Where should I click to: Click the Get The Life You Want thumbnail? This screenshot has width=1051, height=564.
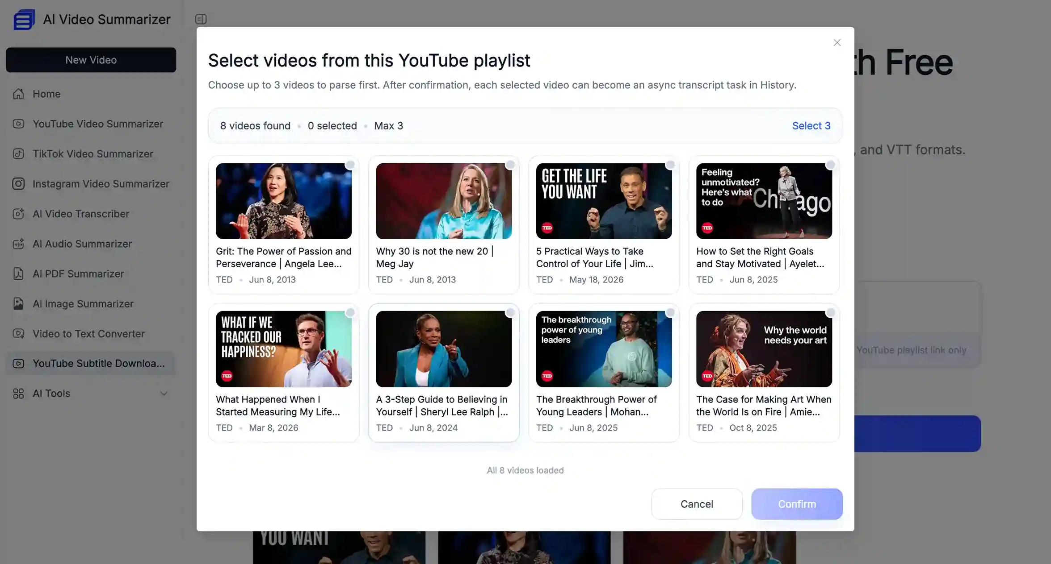point(604,201)
